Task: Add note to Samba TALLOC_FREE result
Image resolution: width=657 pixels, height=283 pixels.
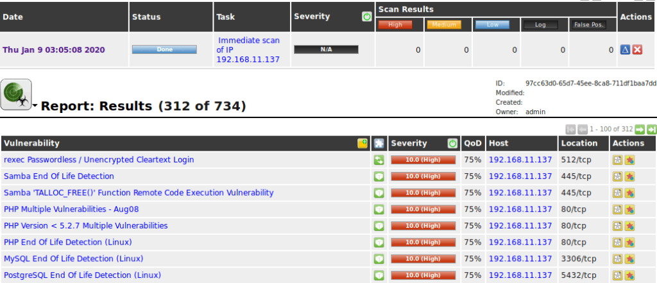Action: point(618,193)
